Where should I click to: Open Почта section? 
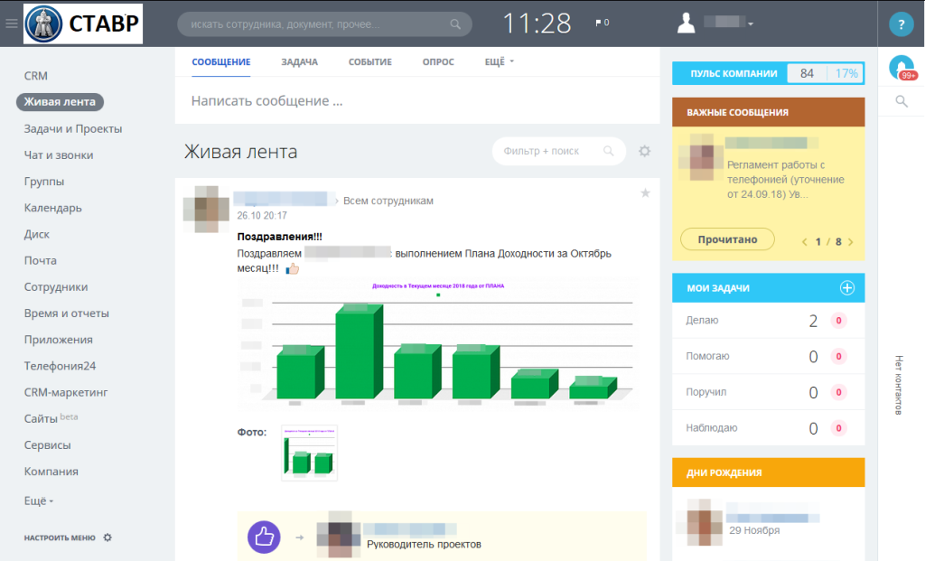click(x=40, y=260)
